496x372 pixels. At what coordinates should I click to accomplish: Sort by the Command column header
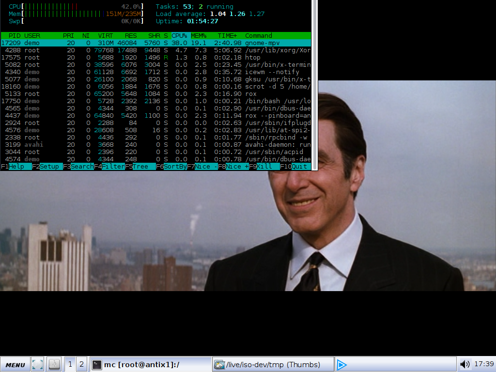[259, 36]
